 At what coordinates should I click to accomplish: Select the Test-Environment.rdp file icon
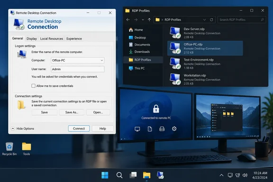[175, 64]
